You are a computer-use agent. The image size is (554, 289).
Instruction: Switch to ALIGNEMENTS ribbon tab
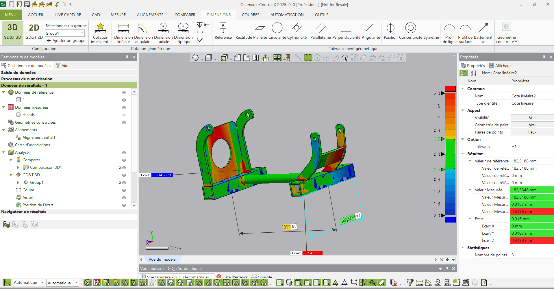point(150,15)
